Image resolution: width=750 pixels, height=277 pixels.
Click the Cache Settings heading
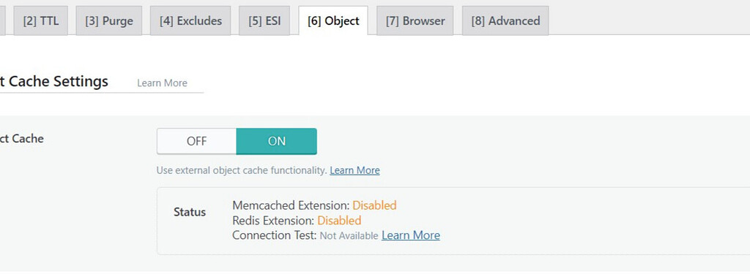tap(54, 82)
